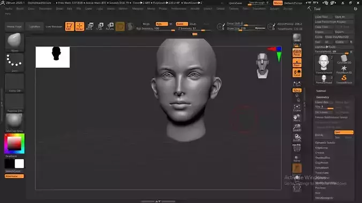Click the Zoom3D icon
Viewport: 362px width, 203px height.
click(297, 128)
